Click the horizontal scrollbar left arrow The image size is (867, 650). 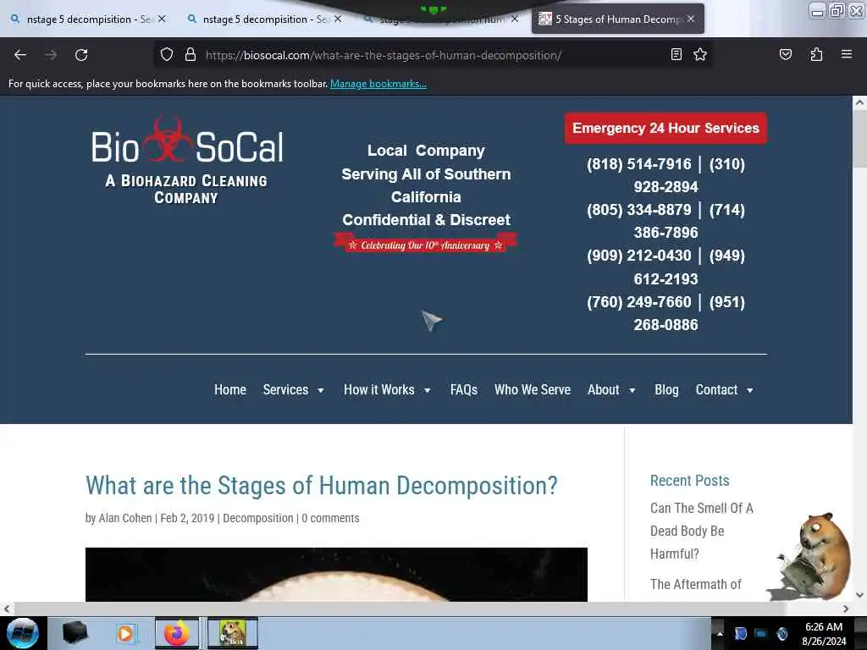pos(7,609)
